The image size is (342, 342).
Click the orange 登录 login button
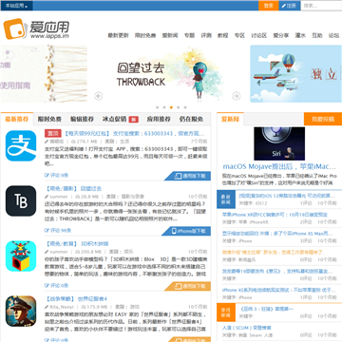pos(269,6)
